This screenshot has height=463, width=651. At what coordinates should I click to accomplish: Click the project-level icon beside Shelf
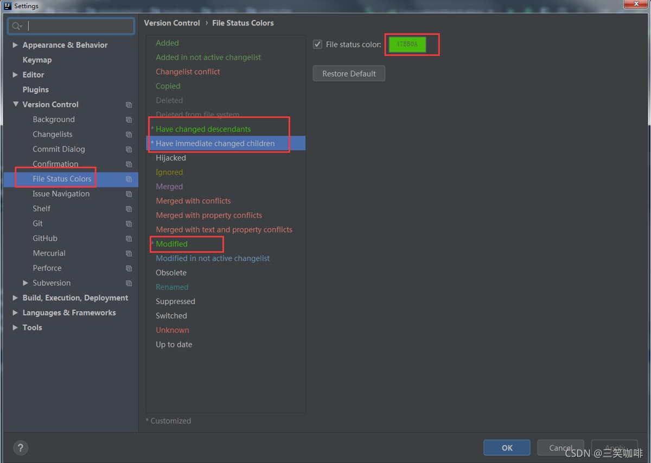129,209
